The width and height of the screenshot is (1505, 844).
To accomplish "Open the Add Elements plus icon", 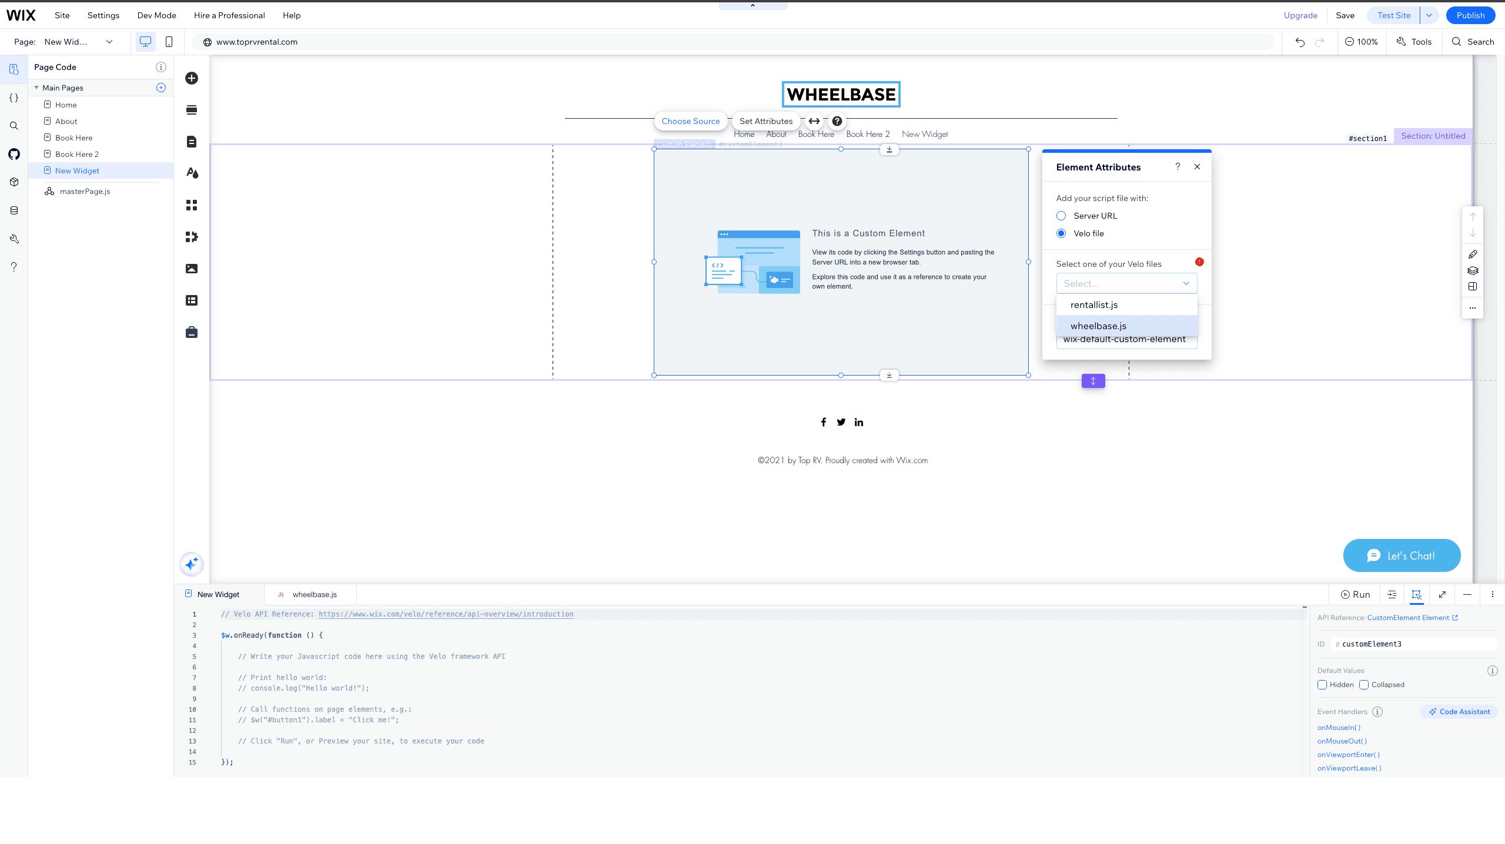I will point(192,78).
